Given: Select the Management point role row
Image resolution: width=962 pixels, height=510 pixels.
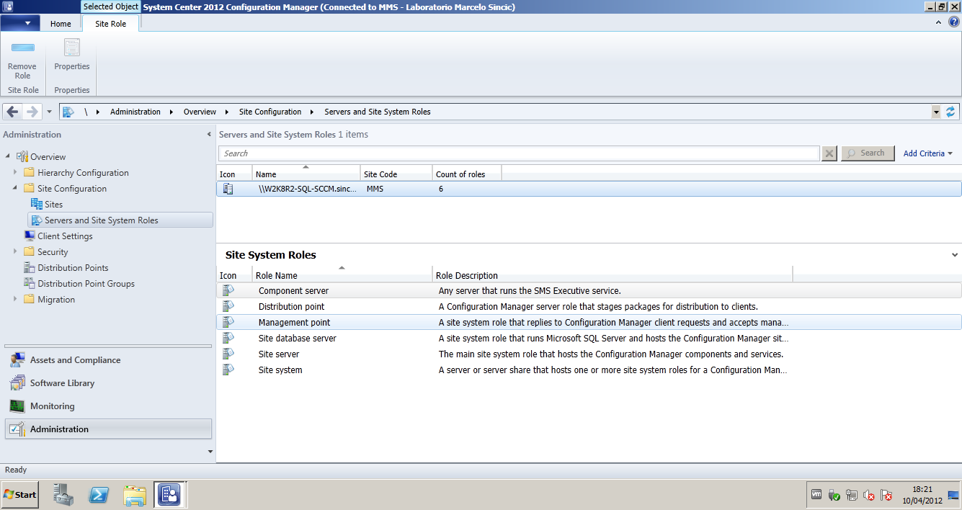Looking at the screenshot, I should click(x=589, y=322).
